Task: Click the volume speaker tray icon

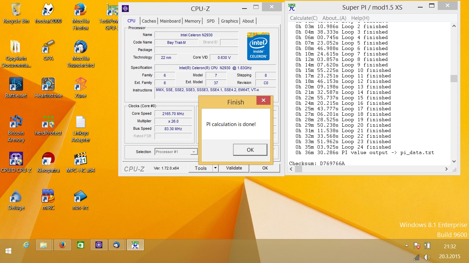Action: [427, 257]
